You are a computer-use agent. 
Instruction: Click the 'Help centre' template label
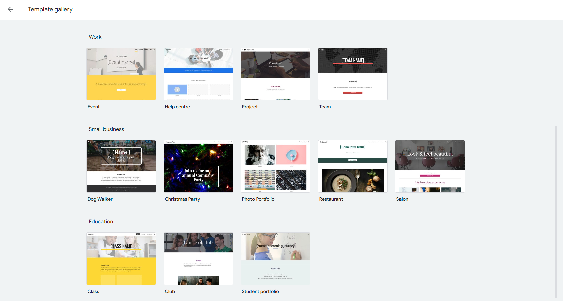tap(177, 107)
